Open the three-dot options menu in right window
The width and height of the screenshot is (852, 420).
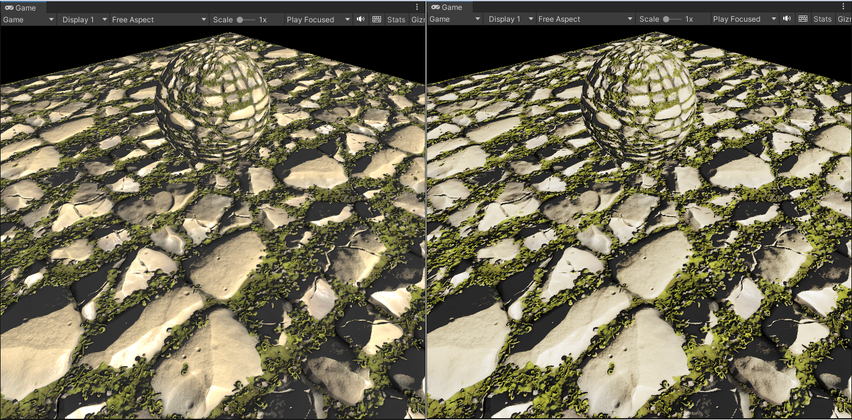(843, 6)
